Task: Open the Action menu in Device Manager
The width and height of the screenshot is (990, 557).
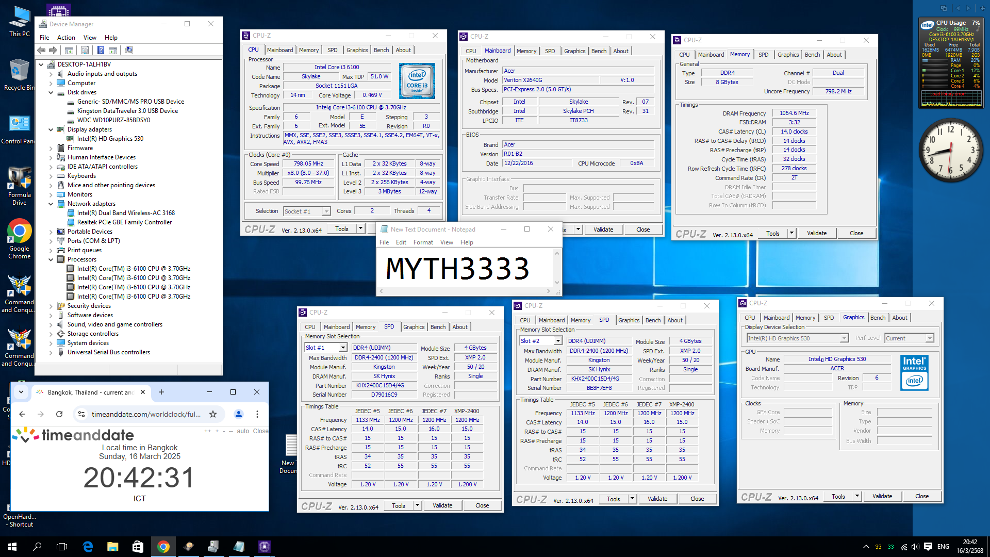Action: click(x=66, y=38)
